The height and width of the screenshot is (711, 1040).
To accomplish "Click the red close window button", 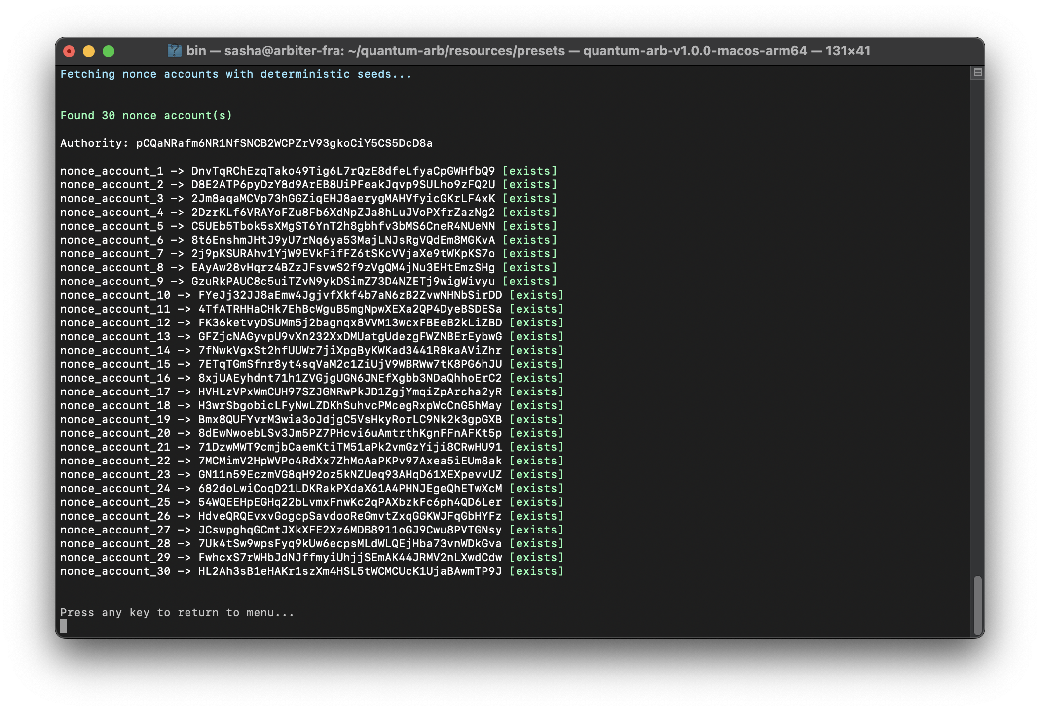I will 69,51.
